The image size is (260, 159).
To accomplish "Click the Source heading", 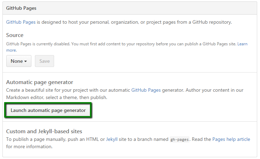I will pos(15,35).
